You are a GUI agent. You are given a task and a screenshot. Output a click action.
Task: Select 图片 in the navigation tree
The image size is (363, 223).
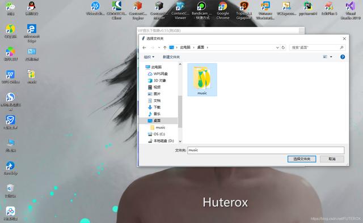pyautogui.click(x=154, y=94)
